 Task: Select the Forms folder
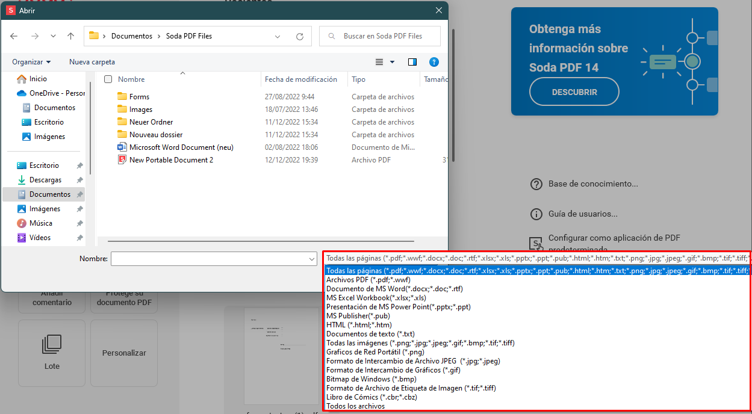139,97
